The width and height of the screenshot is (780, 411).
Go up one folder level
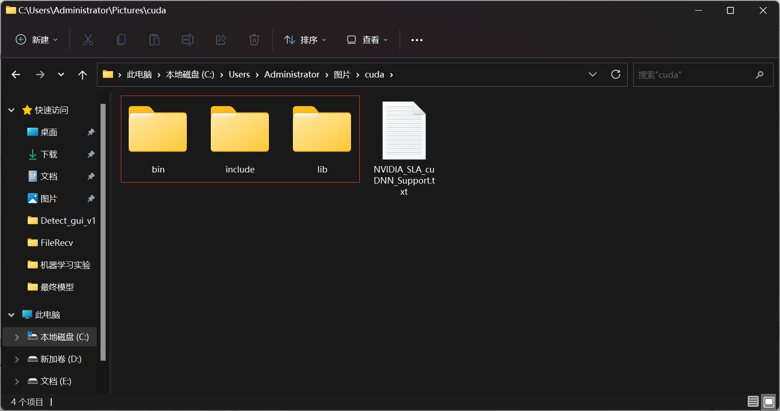coord(83,75)
